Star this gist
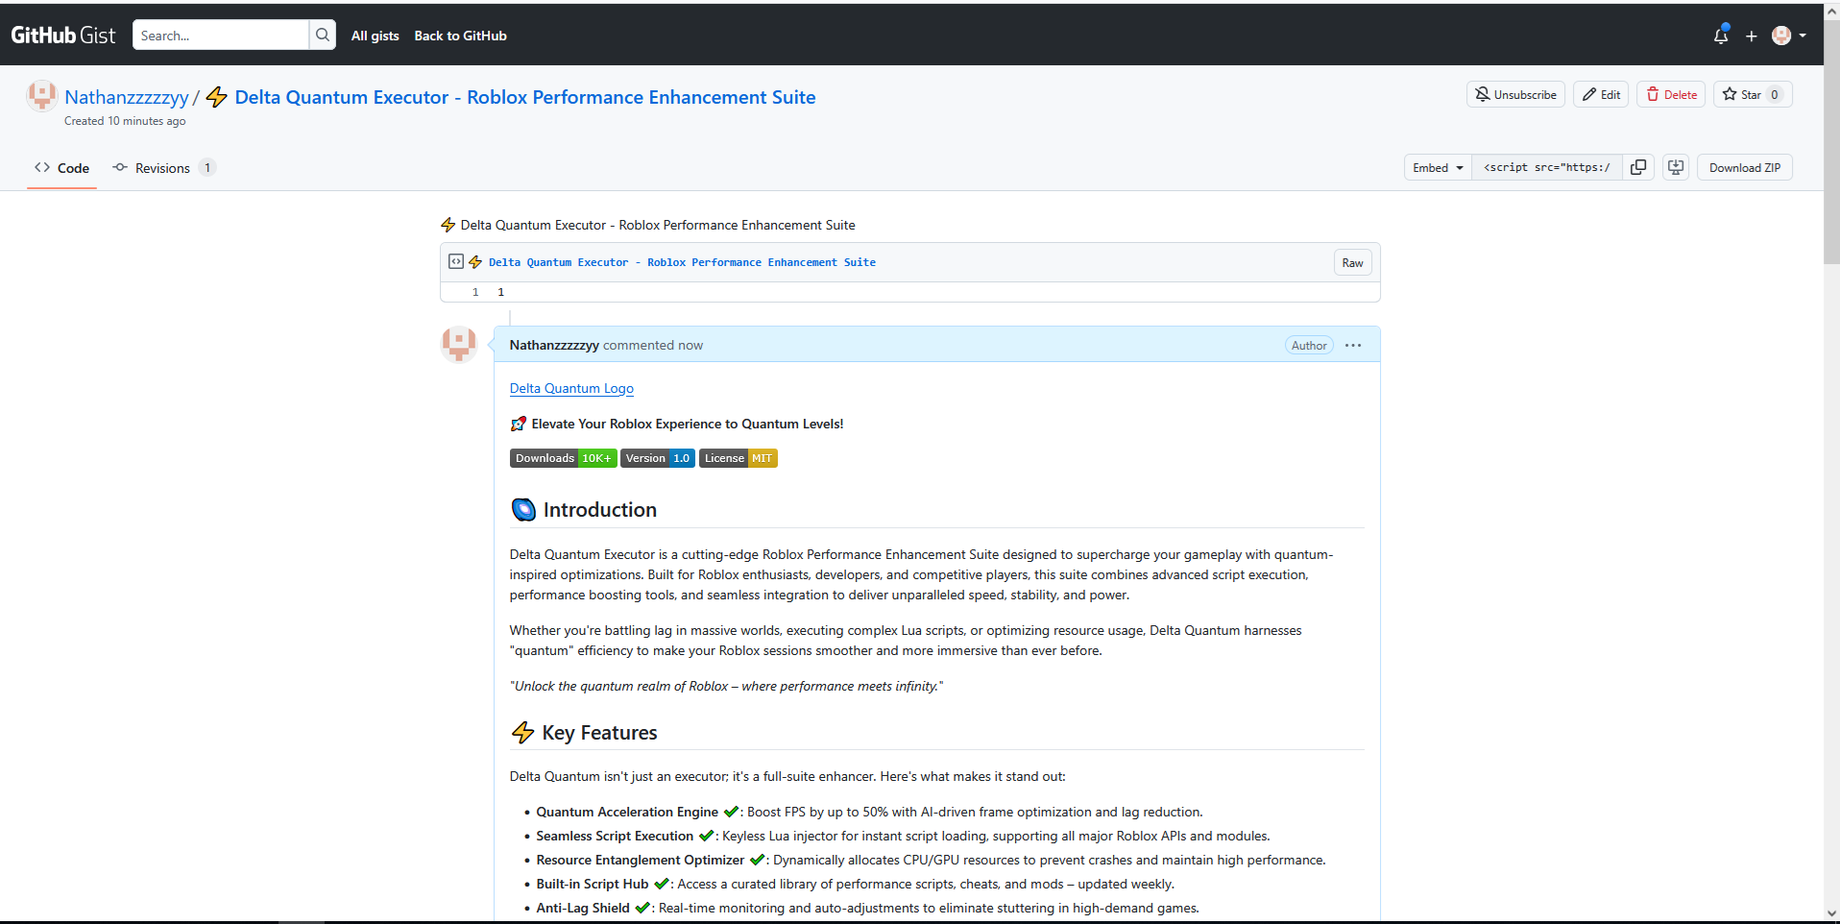1840x924 pixels. click(x=1742, y=94)
